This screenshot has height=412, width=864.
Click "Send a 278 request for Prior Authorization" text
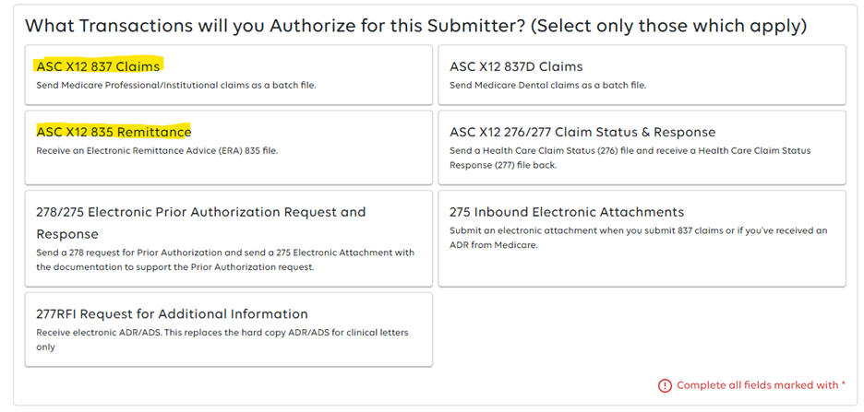tap(225, 253)
